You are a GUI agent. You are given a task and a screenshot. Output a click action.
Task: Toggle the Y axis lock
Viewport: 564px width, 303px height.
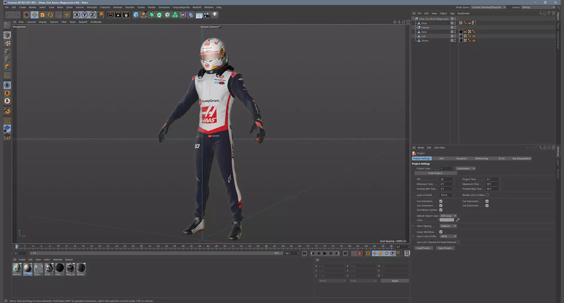pyautogui.click(x=85, y=15)
